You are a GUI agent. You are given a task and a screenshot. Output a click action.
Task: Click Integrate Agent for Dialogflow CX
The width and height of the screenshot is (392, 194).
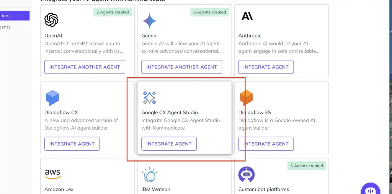[72, 144]
